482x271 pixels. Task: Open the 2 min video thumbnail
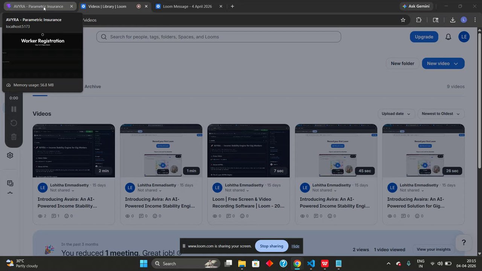74,151
